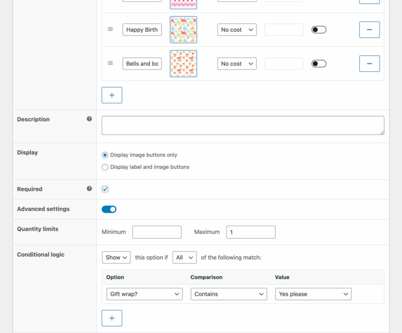Disable the Advanced settings toggle
The height and width of the screenshot is (333, 402).
point(109,209)
